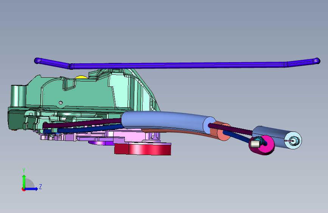Click the red origin ball of the axis triad
This screenshot has height=213, width=328.
[23, 189]
